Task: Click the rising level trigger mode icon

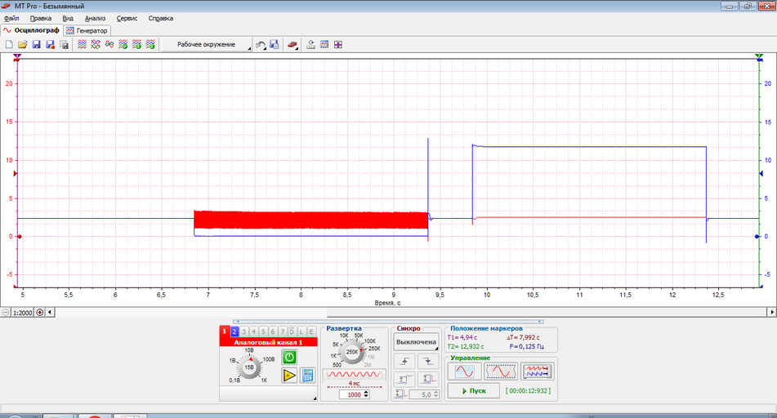Action: pyautogui.click(x=404, y=380)
